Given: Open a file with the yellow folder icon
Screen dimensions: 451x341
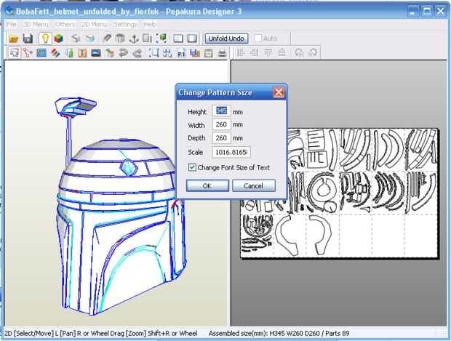Looking at the screenshot, I should tap(14, 39).
